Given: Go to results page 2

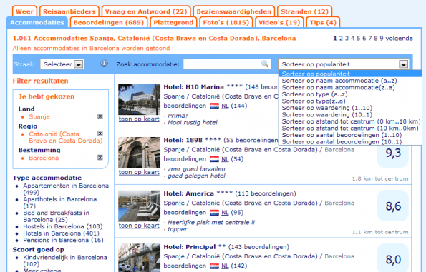Looking at the screenshot, I should pos(341,39).
